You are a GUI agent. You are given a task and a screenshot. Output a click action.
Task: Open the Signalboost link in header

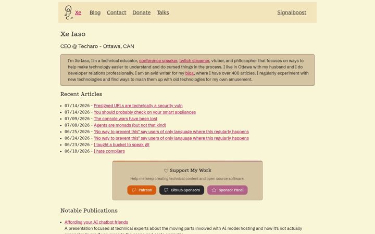(292, 12)
